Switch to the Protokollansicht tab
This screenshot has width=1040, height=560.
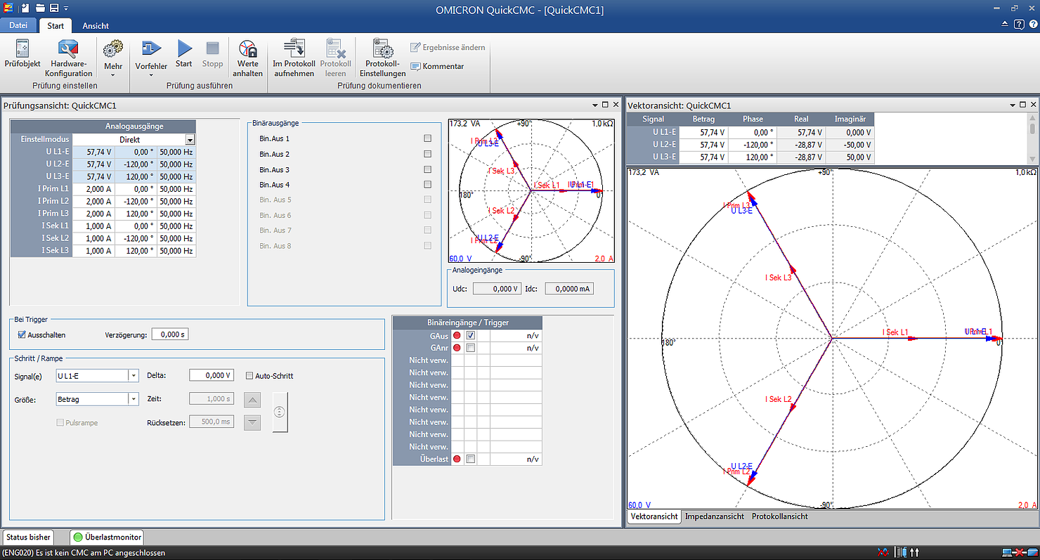pos(779,516)
